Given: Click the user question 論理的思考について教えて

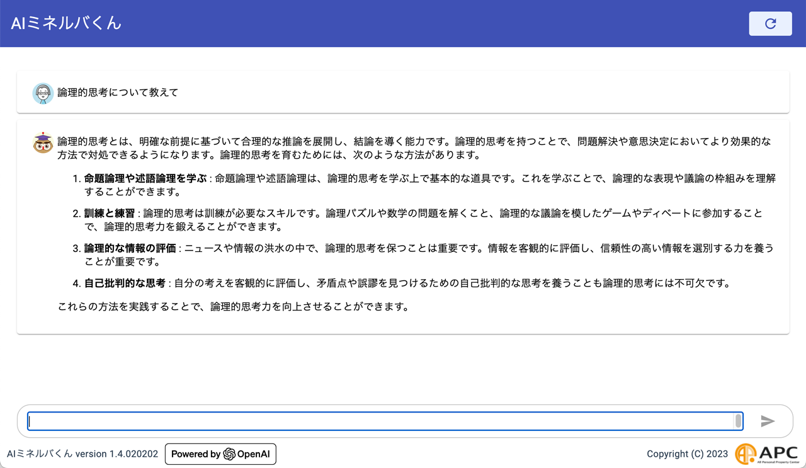Looking at the screenshot, I should pyautogui.click(x=118, y=93).
